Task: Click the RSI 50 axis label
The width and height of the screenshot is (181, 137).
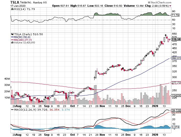Action: pyautogui.click(x=174, y=20)
